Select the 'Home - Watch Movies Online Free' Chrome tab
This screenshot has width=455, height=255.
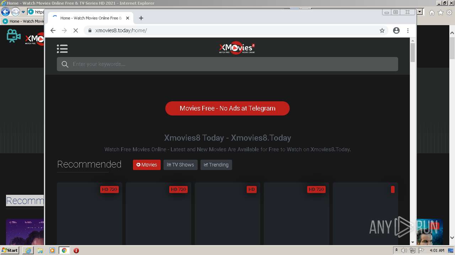(91, 18)
